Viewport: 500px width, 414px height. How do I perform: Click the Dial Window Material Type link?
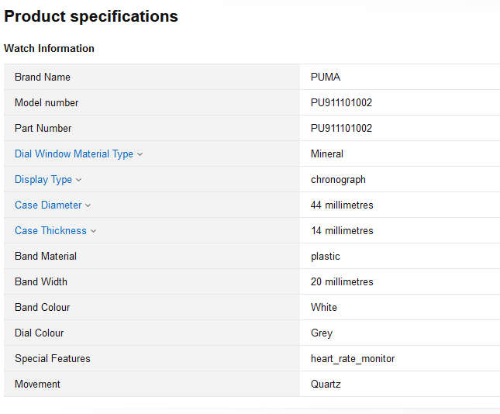[74, 154]
